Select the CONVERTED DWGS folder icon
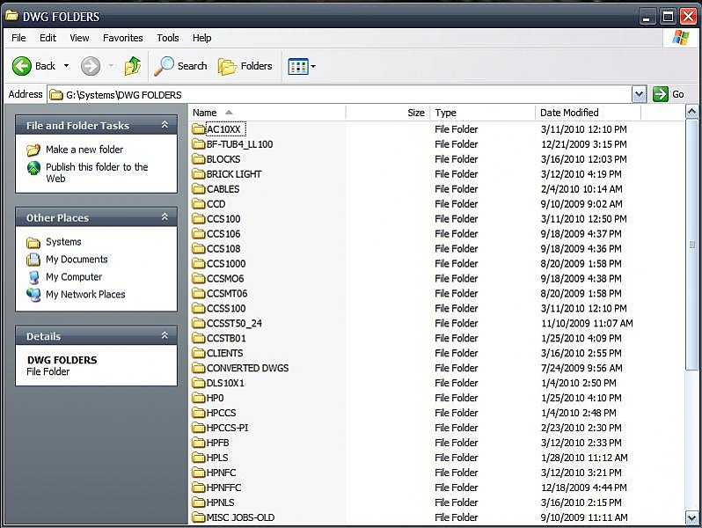 point(199,368)
